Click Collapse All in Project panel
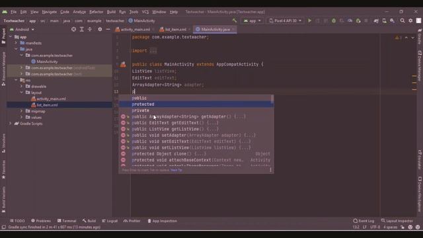Screen dimensions: 423x238 pyautogui.click(x=90, y=29)
